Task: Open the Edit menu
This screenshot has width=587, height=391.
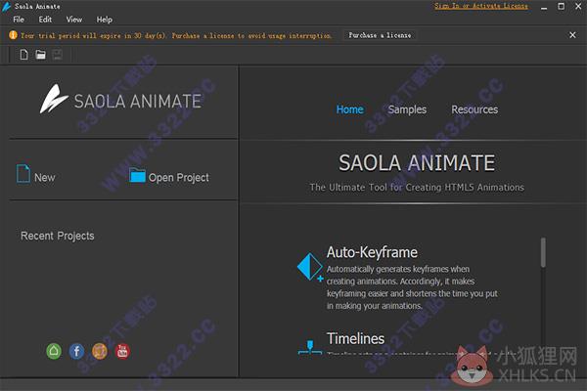Action: [x=45, y=20]
